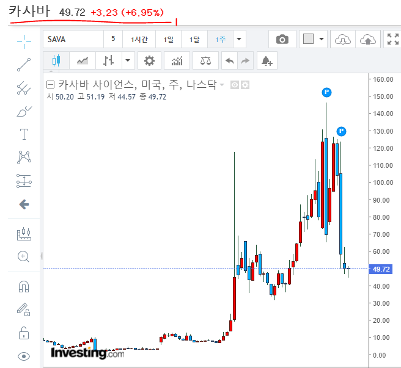Open indicators menu
Screen dimensions: 401x368
[x=177, y=60]
